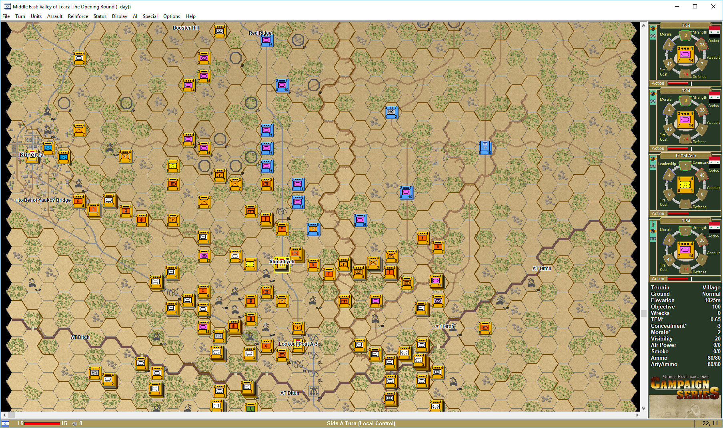Click the vertical scrollbar thumb of the map

pyautogui.click(x=643, y=314)
